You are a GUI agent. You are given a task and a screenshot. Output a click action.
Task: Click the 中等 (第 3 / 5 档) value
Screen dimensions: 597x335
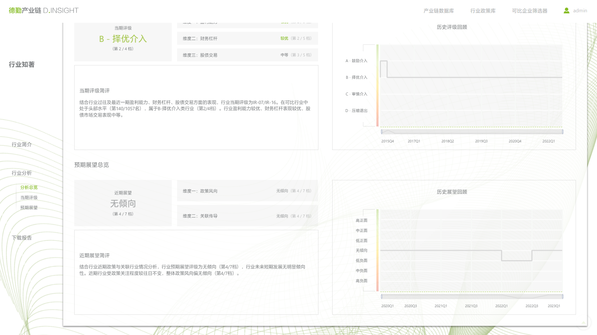pos(296,55)
